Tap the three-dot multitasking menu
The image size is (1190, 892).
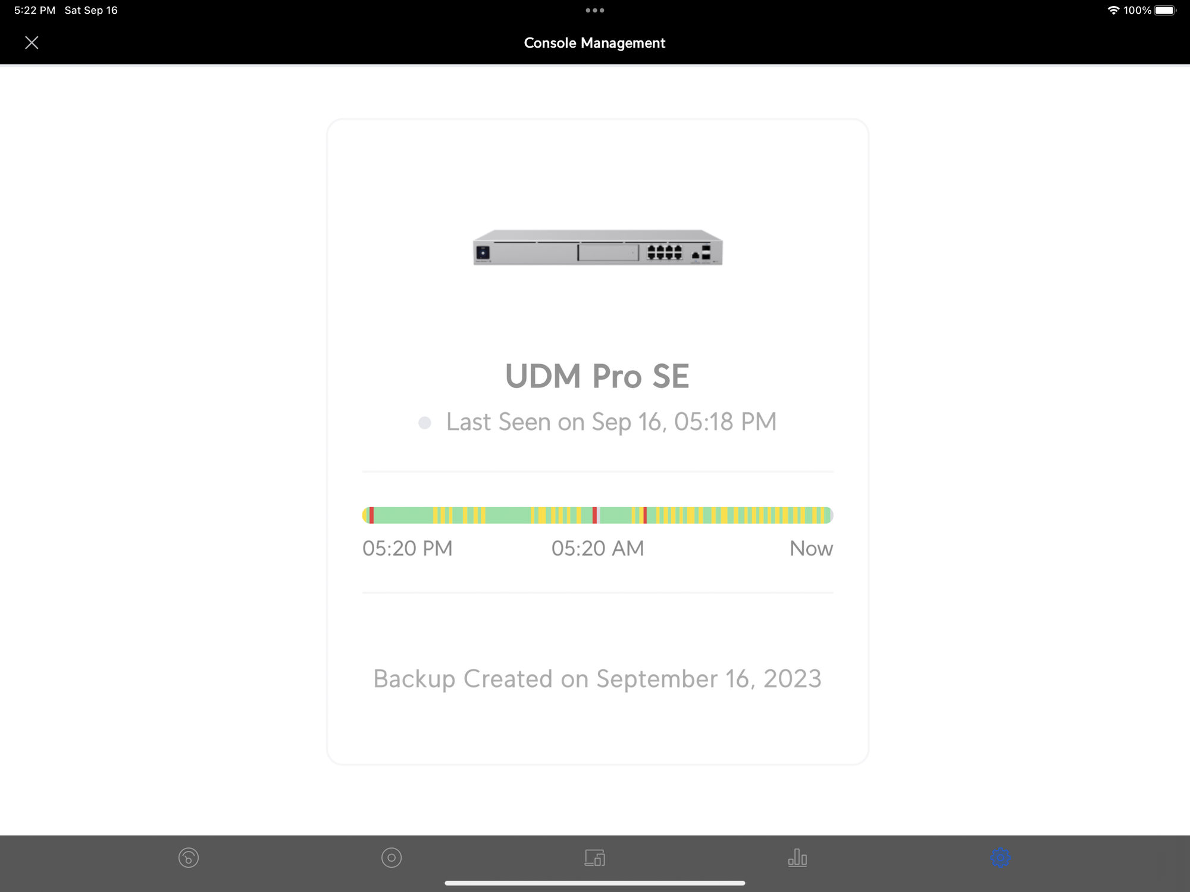594,10
